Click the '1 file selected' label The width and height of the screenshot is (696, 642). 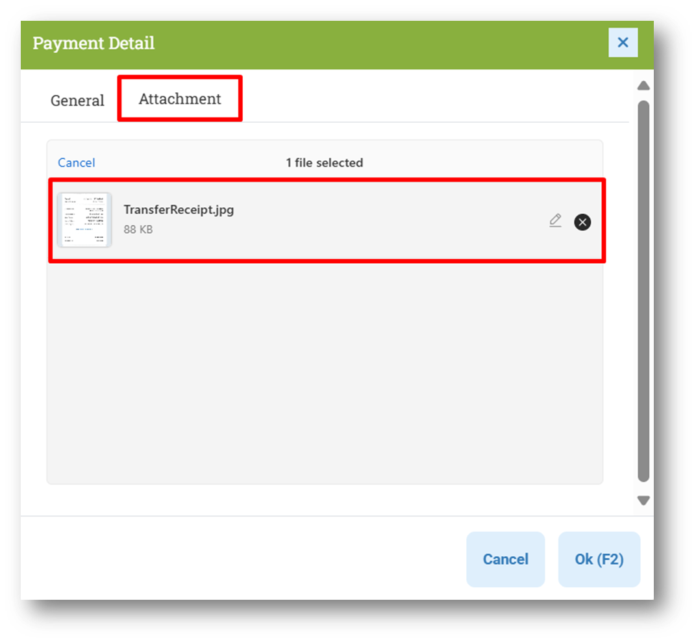click(325, 162)
